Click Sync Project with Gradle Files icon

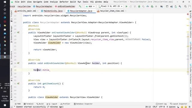coord(171,6)
